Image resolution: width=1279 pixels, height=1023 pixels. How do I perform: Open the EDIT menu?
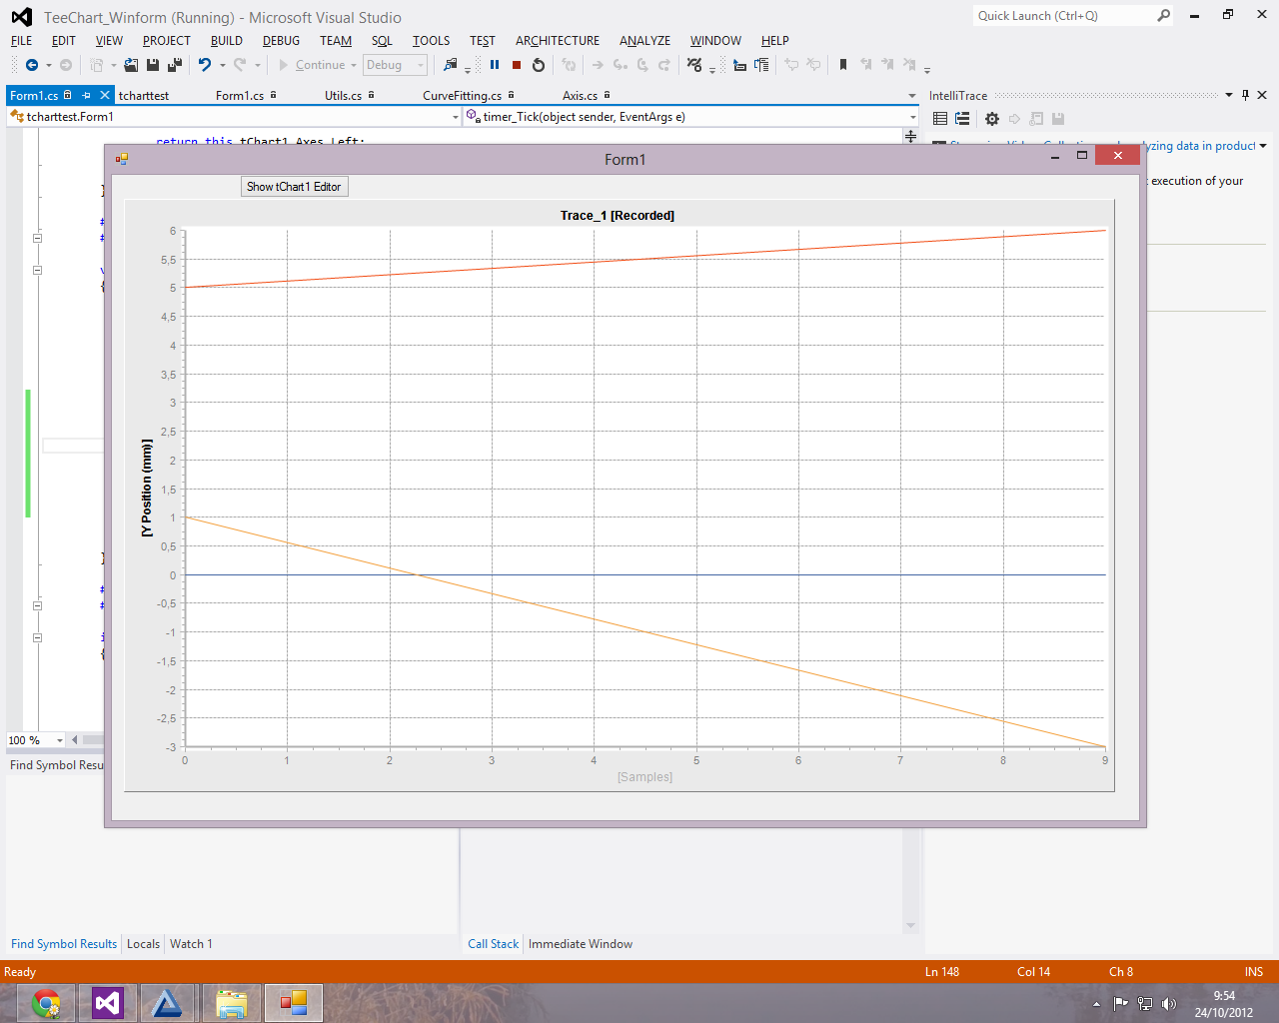pos(64,41)
